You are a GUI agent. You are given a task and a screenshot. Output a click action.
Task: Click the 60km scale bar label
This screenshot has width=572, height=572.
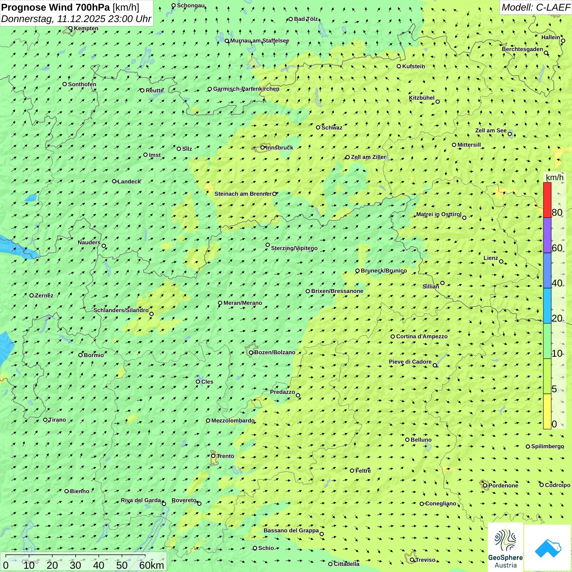point(152,565)
